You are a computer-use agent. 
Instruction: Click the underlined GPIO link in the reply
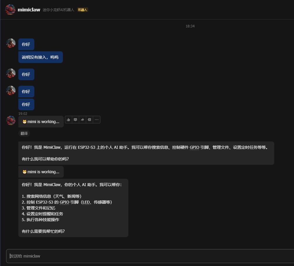point(194,147)
